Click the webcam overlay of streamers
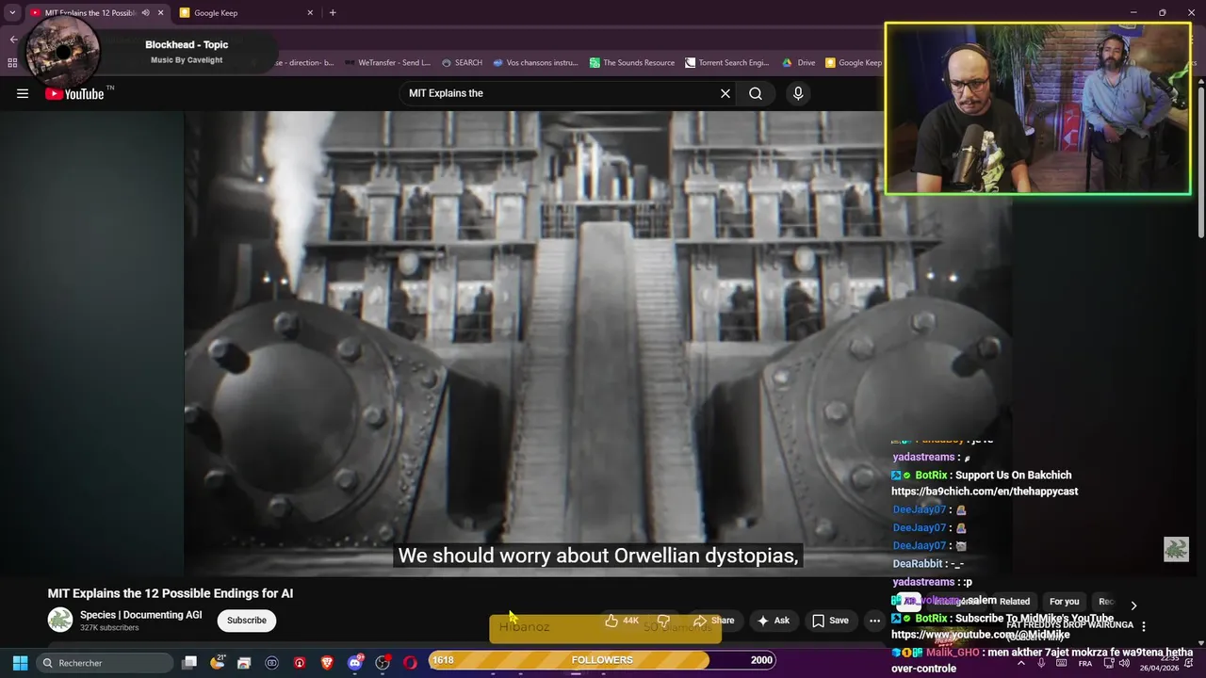1206x678 pixels. pyautogui.click(x=1037, y=109)
